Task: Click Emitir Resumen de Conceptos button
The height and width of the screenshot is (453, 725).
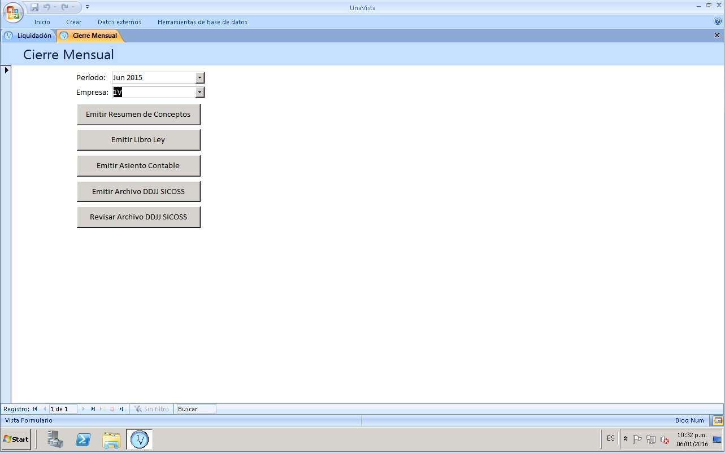Action: [138, 115]
